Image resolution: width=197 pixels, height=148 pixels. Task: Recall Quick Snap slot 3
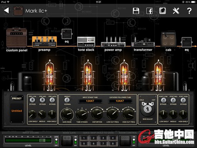[x=103, y=138]
